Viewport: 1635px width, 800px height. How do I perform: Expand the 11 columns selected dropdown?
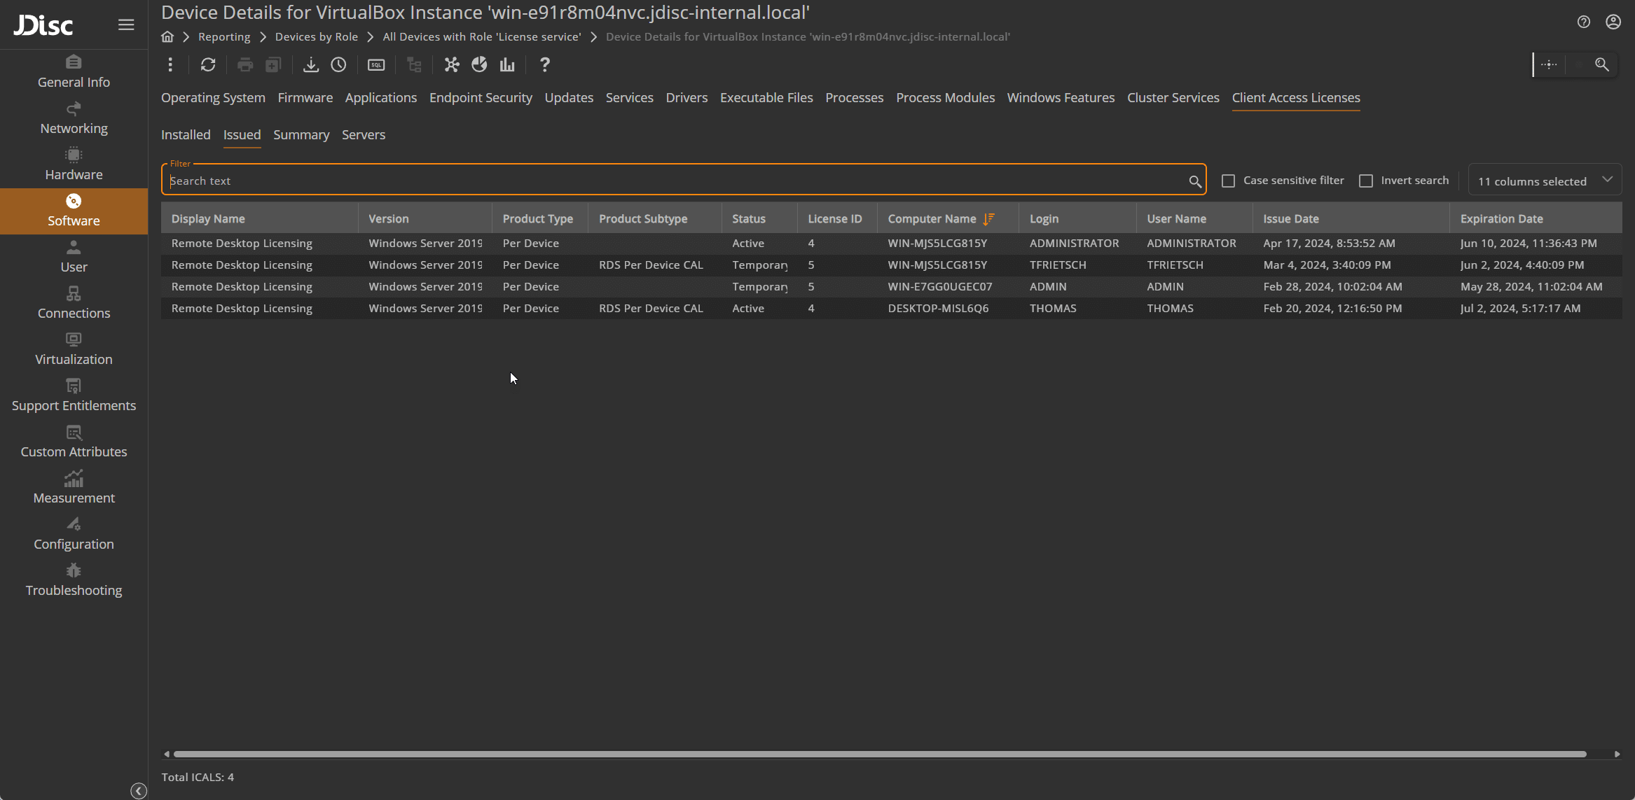(1544, 181)
